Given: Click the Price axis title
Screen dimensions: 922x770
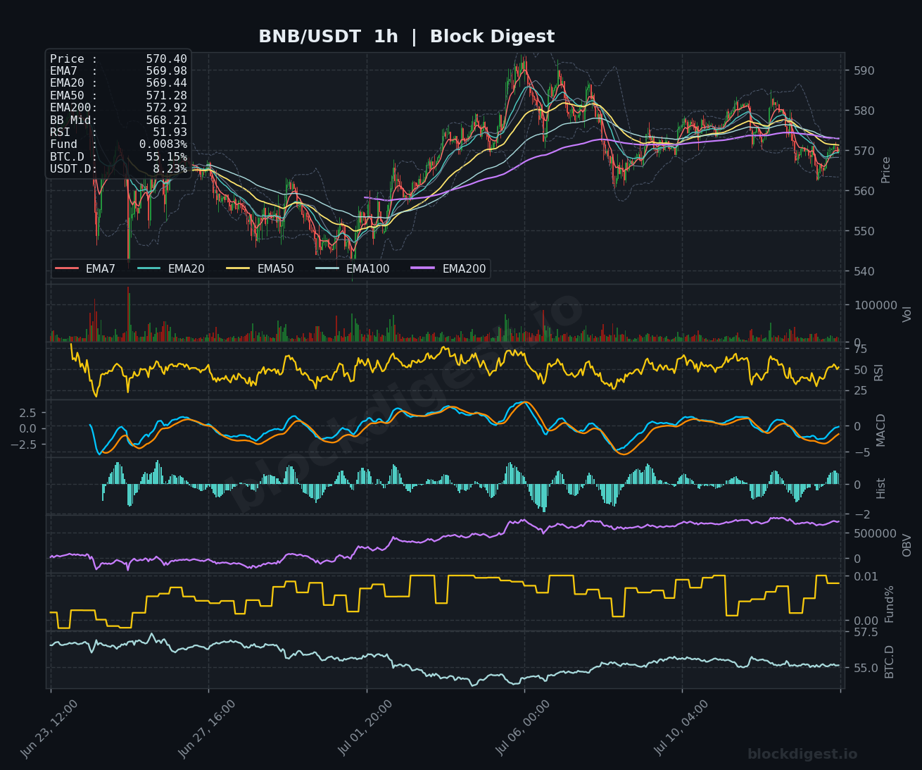Looking at the screenshot, I should tap(886, 170).
